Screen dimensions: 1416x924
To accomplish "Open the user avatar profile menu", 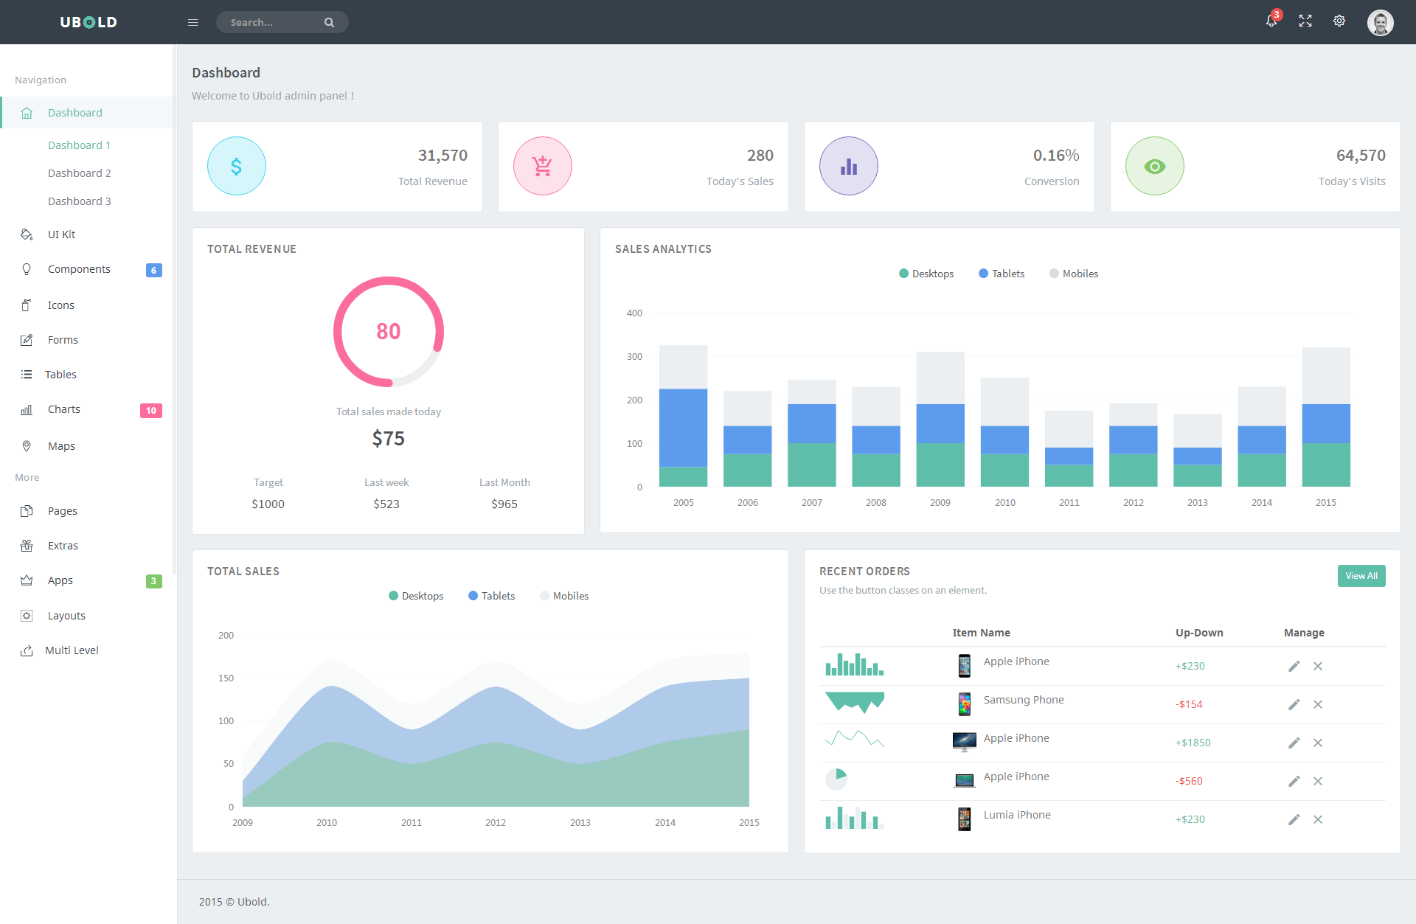I will coord(1380,22).
